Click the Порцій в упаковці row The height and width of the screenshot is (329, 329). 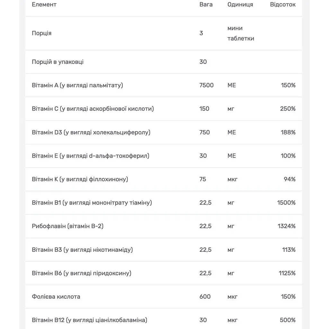point(164,62)
